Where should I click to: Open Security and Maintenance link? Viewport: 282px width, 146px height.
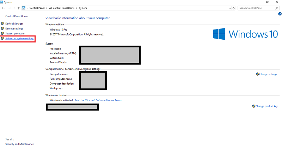(19, 144)
